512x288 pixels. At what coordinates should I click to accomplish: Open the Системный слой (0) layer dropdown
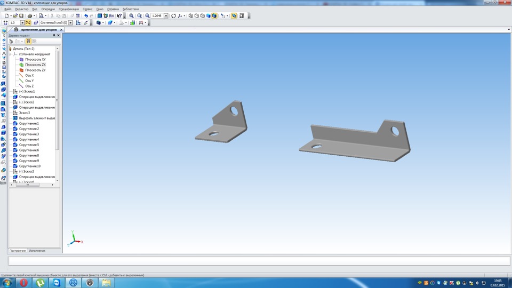70,22
